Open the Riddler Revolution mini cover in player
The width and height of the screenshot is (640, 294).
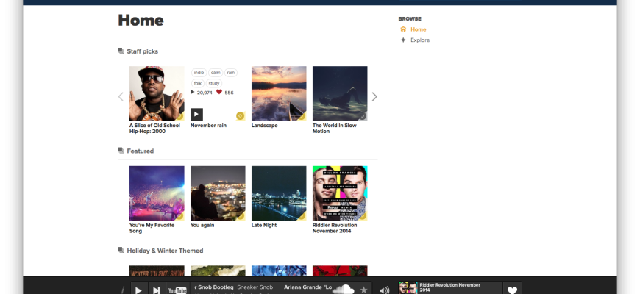(x=408, y=287)
